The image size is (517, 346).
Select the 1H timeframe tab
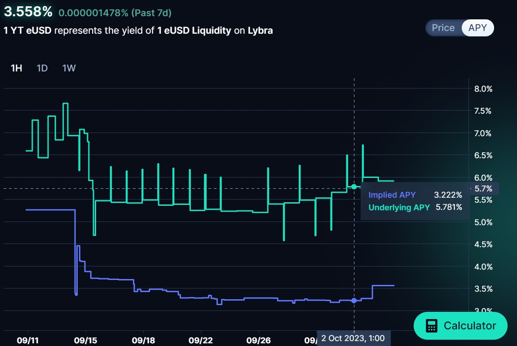tap(17, 68)
